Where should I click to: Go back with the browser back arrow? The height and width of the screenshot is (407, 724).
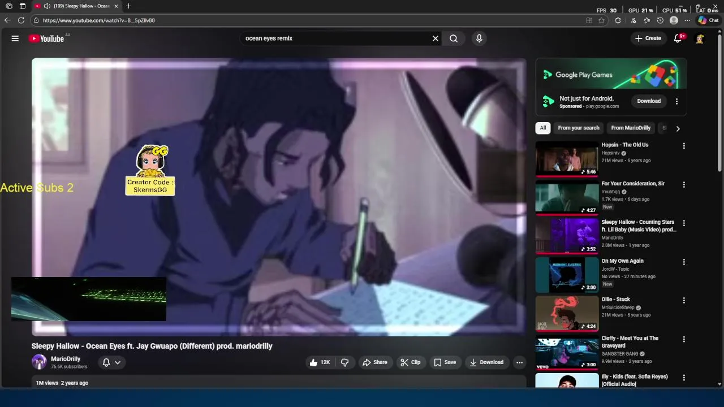7,20
